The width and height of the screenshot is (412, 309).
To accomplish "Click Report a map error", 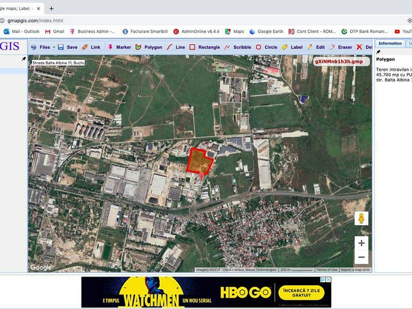I will click(356, 268).
